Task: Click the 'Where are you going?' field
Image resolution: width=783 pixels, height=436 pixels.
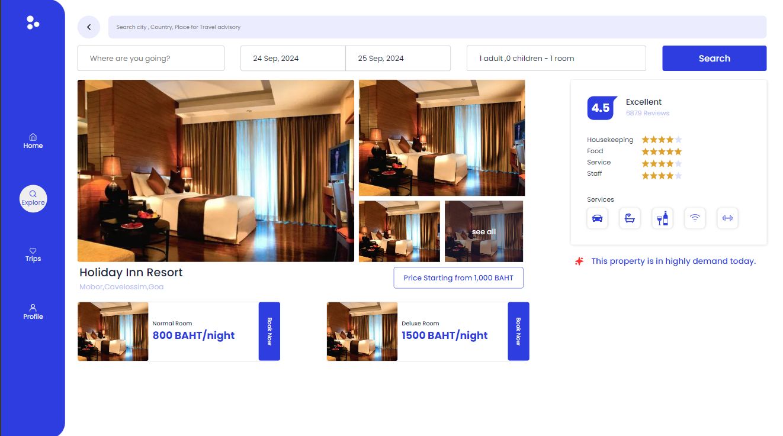Action: pos(150,59)
